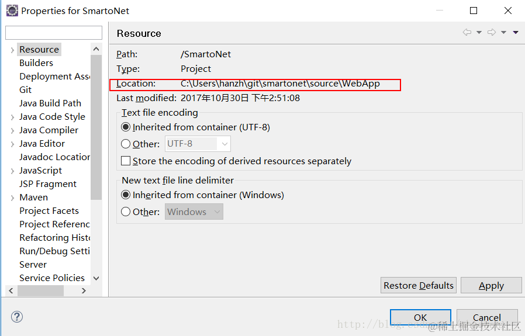
Task: Open the back history dropdown arrow
Action: point(479,33)
